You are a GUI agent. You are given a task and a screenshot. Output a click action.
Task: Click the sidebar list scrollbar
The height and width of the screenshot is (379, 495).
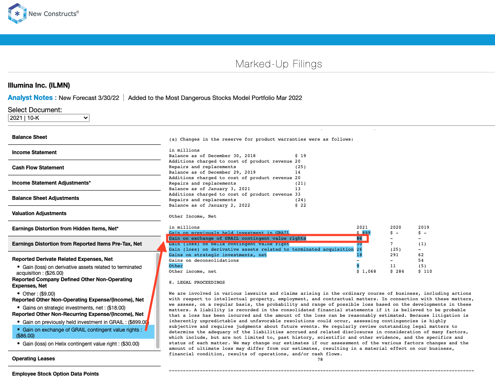point(158,300)
